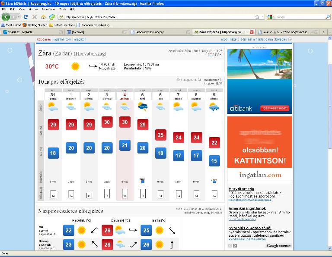Click the rain cloud icon for September 9
This screenshot has width=332, height=257.
coord(214,107)
